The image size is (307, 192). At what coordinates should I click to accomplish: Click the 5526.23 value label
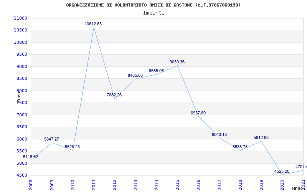(73, 147)
